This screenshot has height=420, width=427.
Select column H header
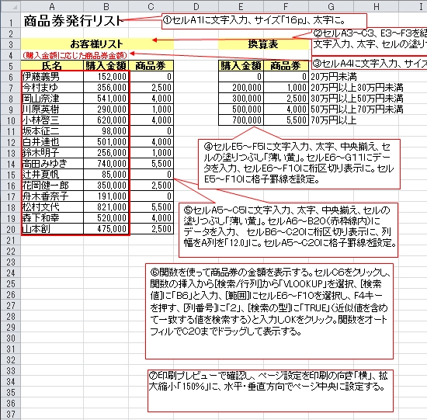tap(376, 6)
